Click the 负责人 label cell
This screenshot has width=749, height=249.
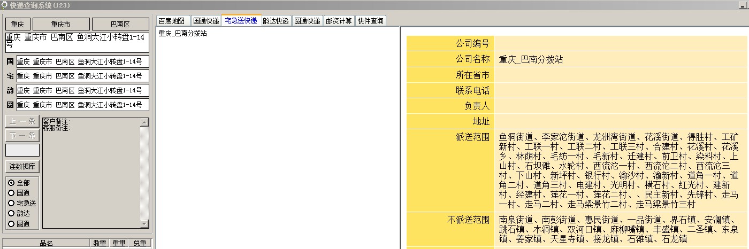pyautogui.click(x=450, y=105)
